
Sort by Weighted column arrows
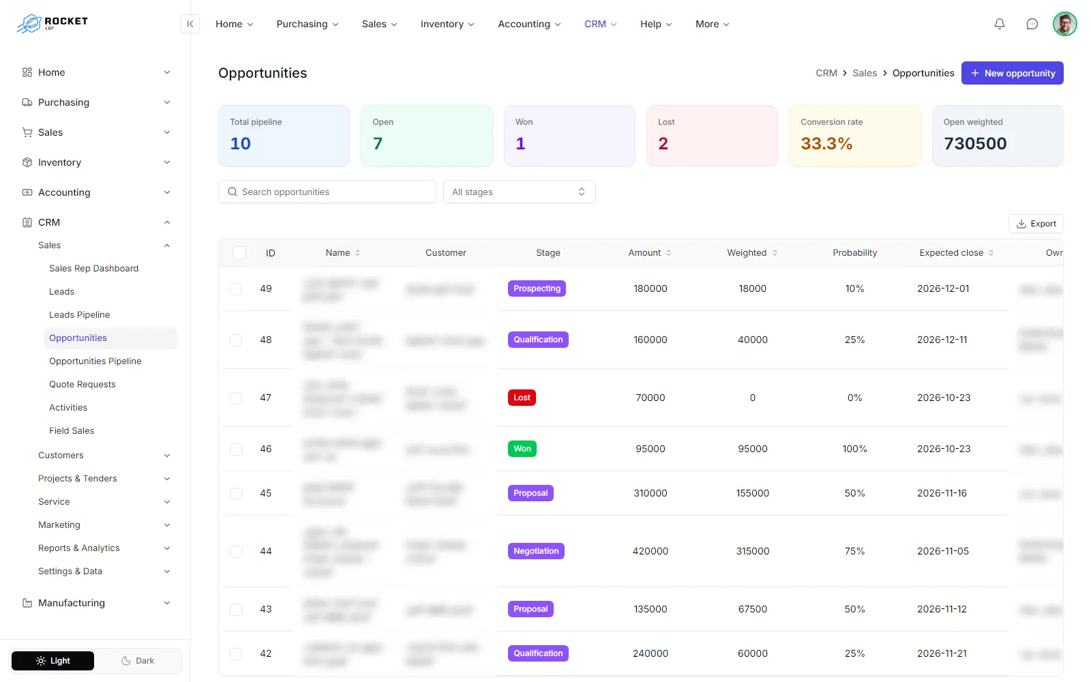pyautogui.click(x=775, y=253)
